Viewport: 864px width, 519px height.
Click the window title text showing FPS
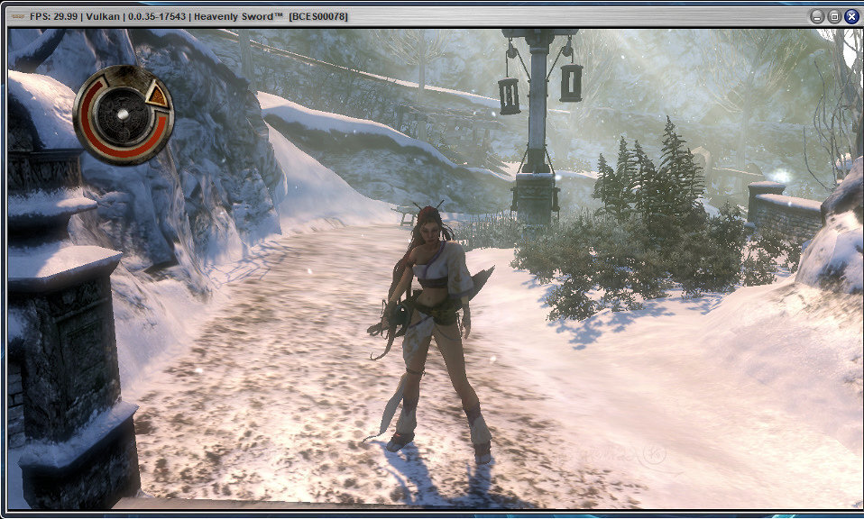[189, 16]
